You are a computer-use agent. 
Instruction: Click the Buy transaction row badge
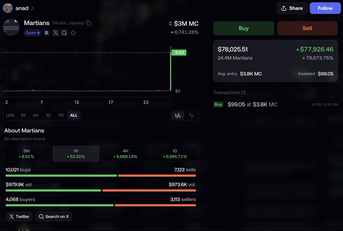[x=218, y=104]
